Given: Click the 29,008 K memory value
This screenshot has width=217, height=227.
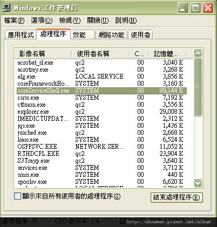Looking at the screenshot, I should click(x=171, y=112).
